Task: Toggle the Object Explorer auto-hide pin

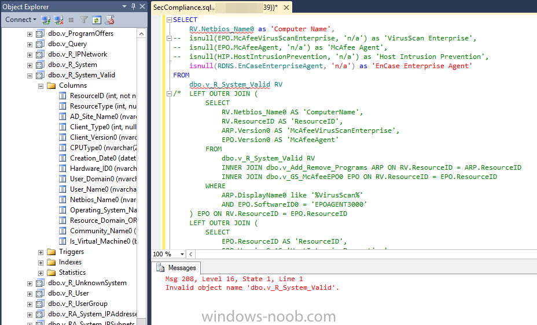Action: tap(133, 6)
